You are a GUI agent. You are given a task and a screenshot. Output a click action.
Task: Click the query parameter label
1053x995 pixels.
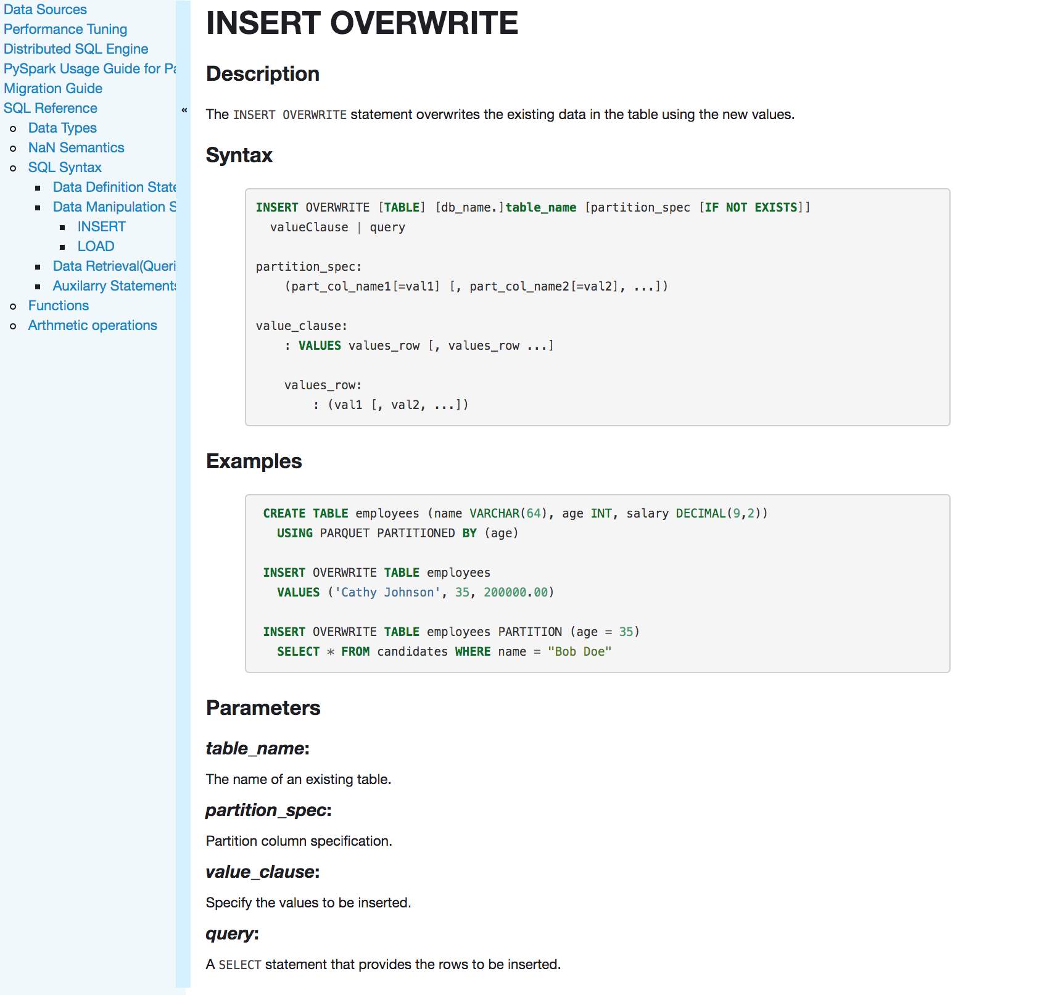pyautogui.click(x=233, y=933)
